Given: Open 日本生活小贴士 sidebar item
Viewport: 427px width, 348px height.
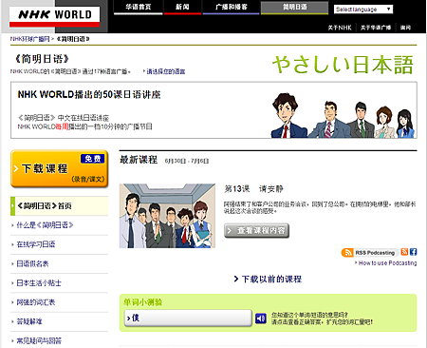Looking at the screenshot, I should (39, 283).
